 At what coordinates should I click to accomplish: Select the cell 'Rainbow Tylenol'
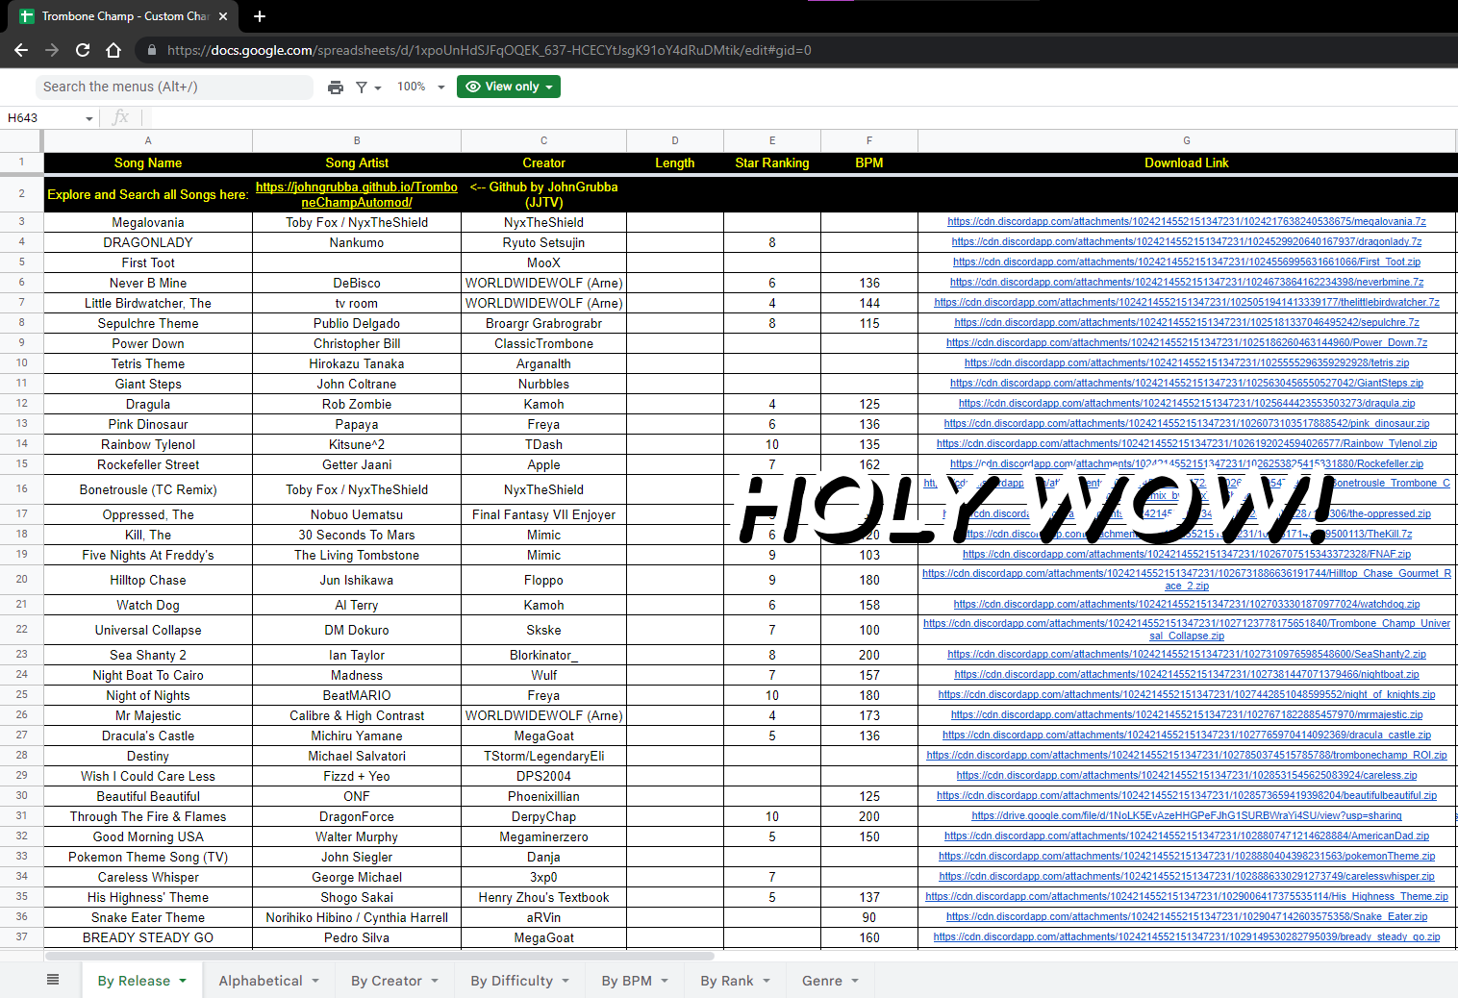point(148,444)
